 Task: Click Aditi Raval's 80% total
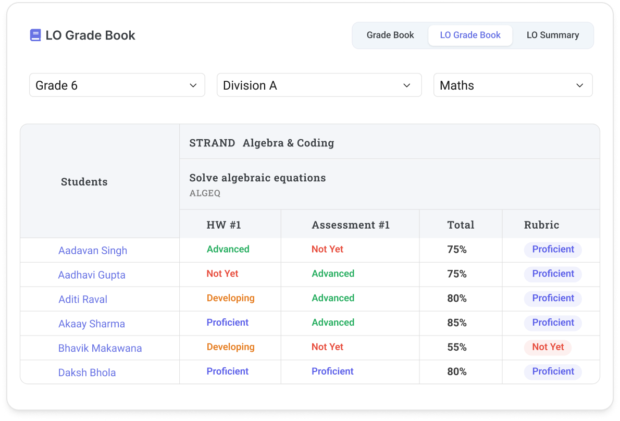(457, 299)
